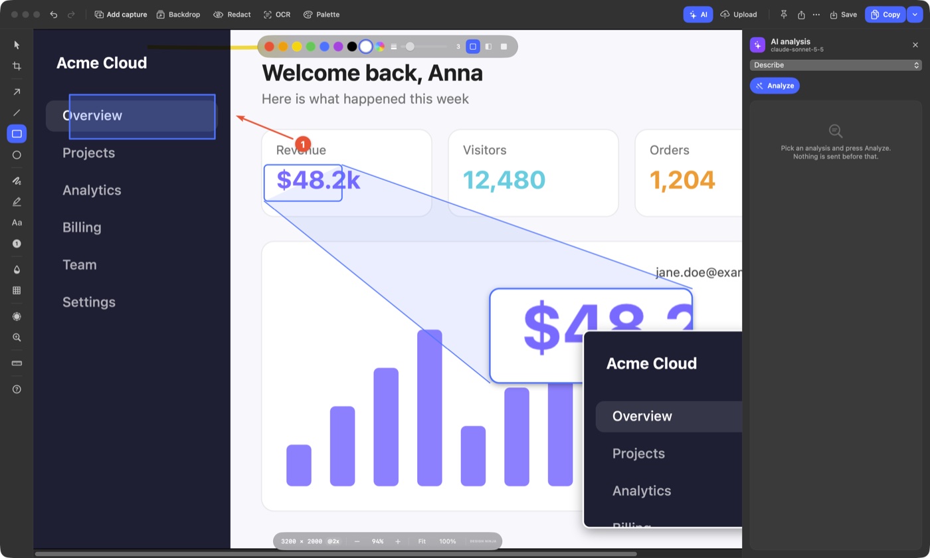930x558 pixels.
Task: Select the Arrow drawing tool
Action: click(17, 92)
